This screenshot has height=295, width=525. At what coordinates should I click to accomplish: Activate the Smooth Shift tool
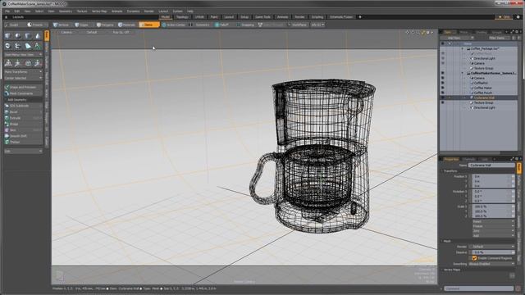point(23,136)
